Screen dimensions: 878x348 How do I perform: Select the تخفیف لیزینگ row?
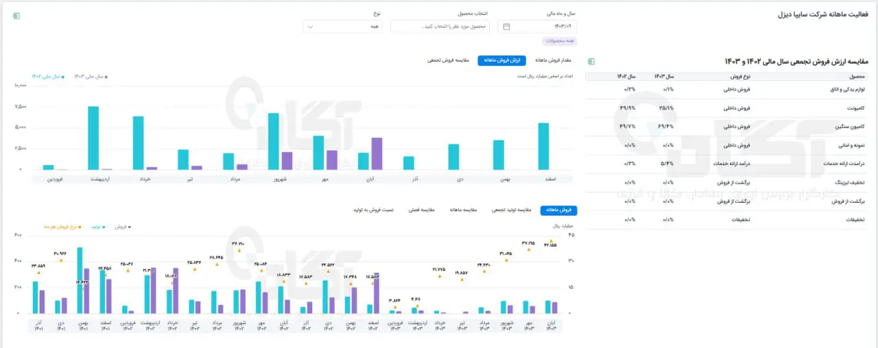(727, 183)
